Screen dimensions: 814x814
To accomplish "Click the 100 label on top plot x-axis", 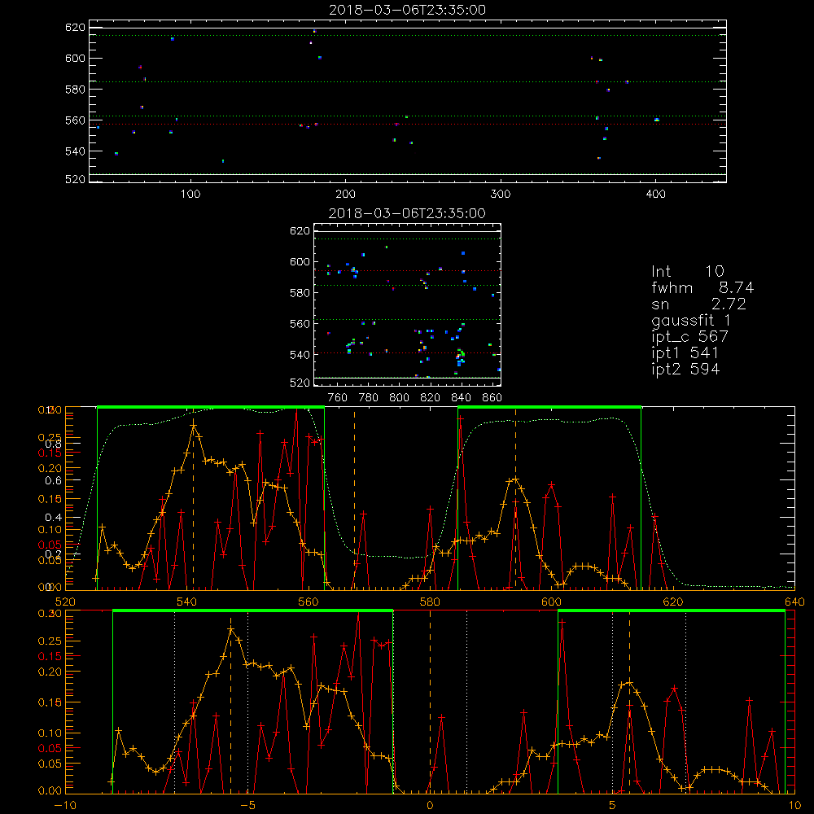I will click(190, 195).
